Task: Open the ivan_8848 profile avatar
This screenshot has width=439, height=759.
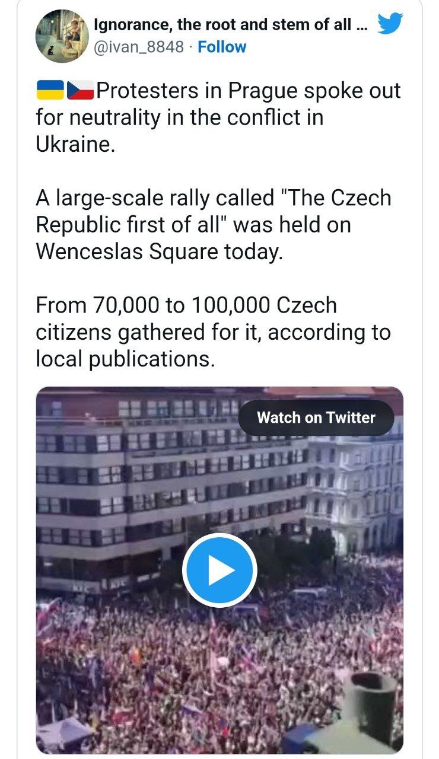Action: [62, 36]
